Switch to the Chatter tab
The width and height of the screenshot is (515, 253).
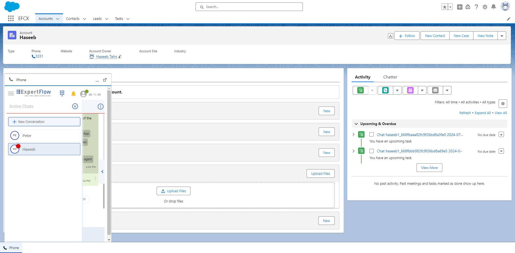coord(390,77)
